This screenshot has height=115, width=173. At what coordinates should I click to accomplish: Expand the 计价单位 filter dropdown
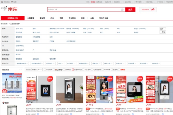click(x=71, y=64)
